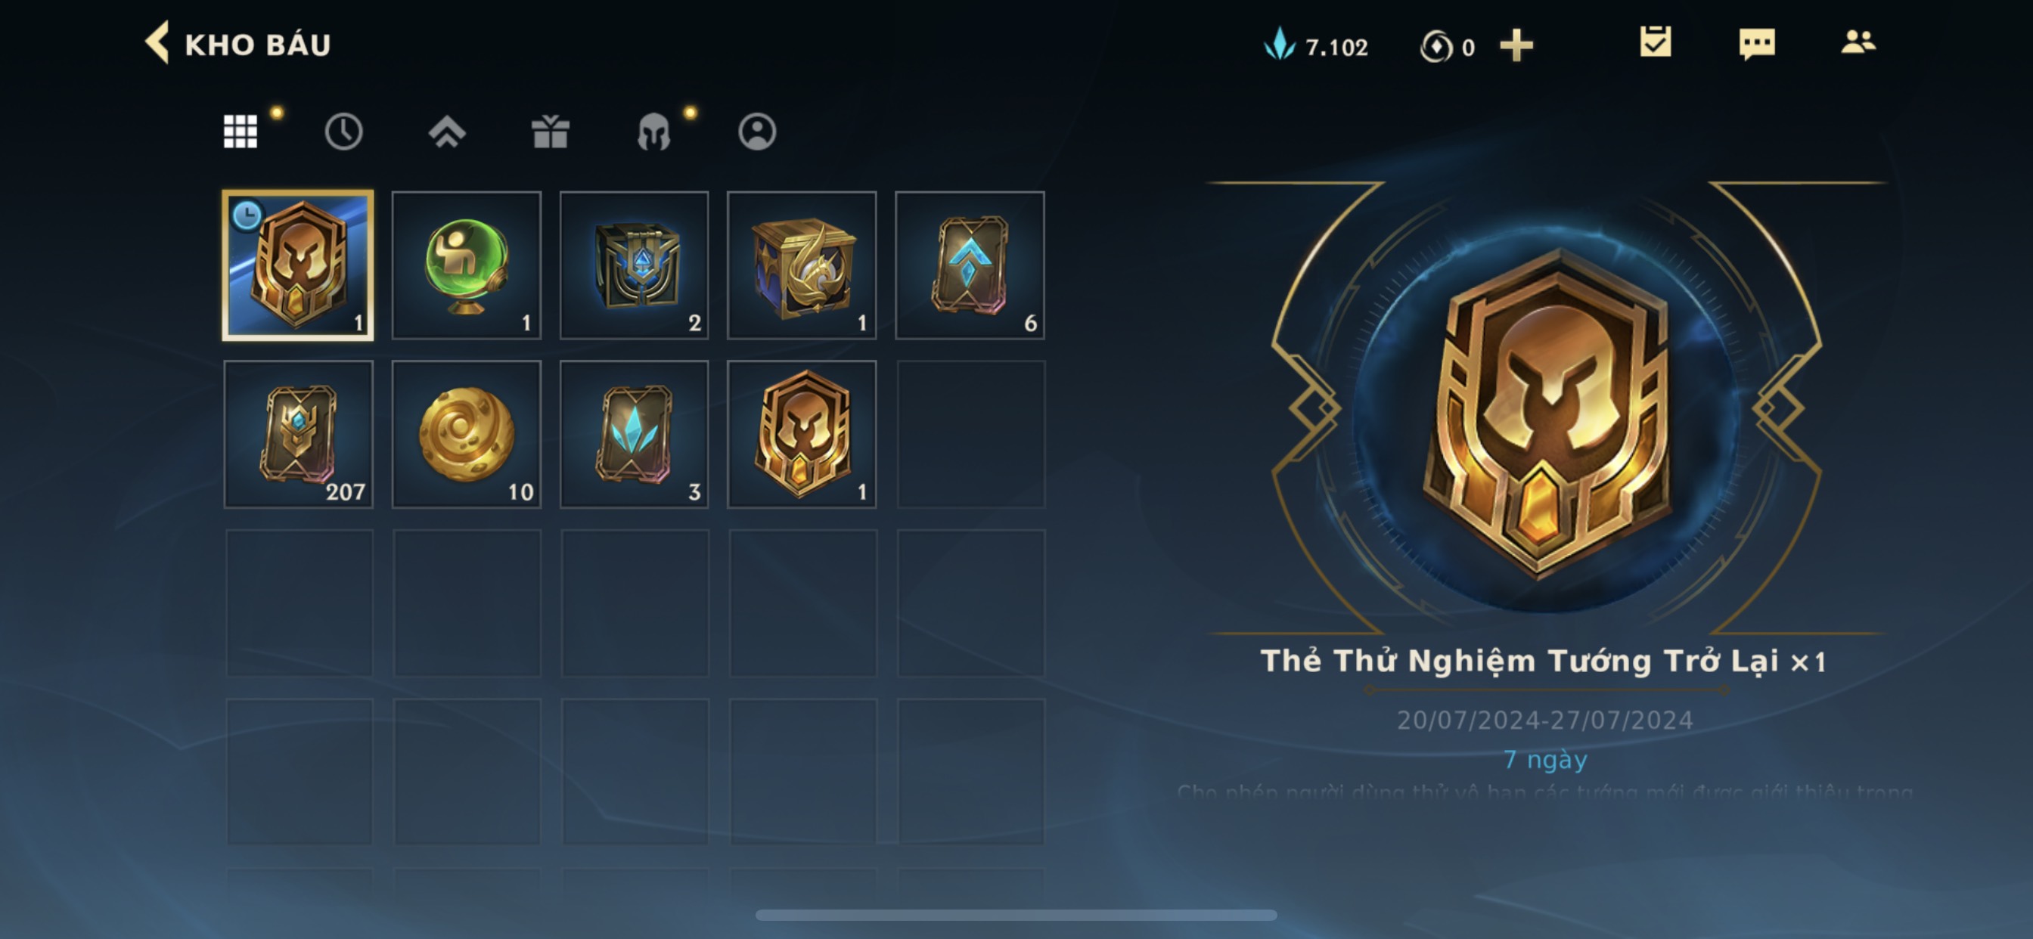Open the chat messages icon
Image resolution: width=2033 pixels, height=939 pixels.
click(1757, 43)
